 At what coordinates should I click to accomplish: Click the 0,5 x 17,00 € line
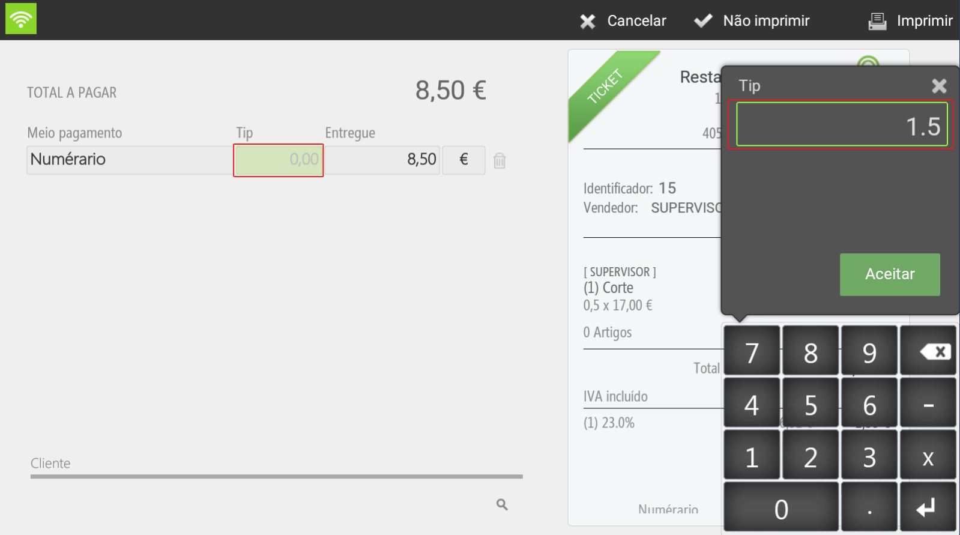pos(618,306)
